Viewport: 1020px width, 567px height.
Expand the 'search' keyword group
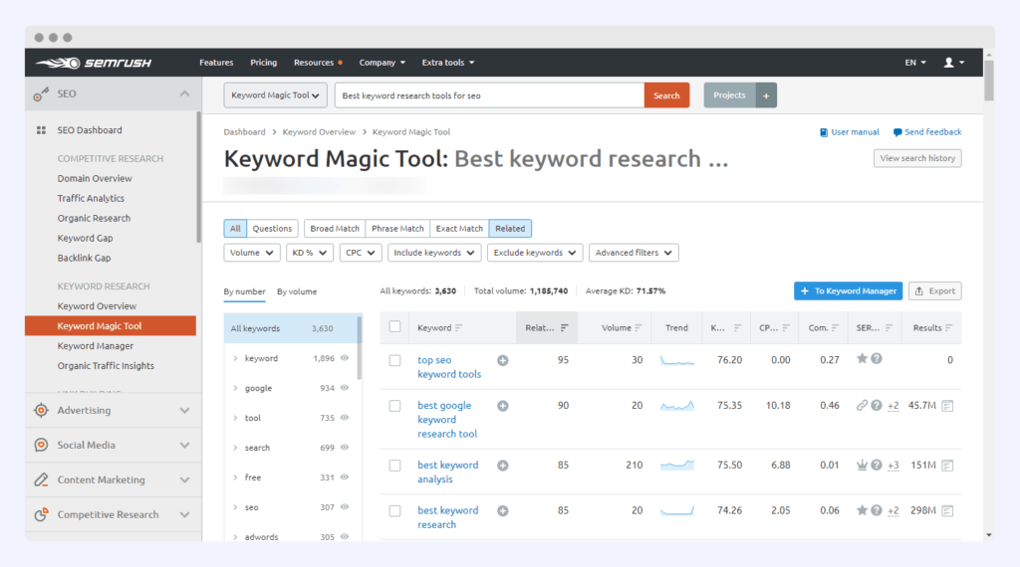(x=235, y=448)
